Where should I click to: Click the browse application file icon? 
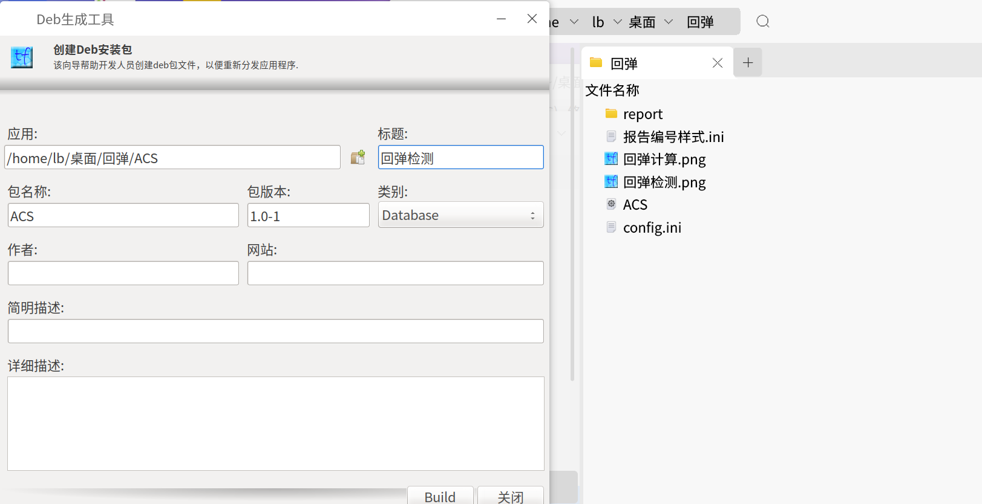[x=358, y=157]
